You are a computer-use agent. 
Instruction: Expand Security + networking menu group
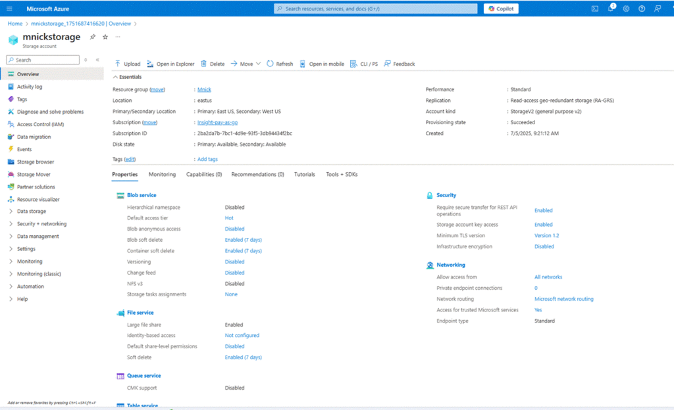point(41,224)
